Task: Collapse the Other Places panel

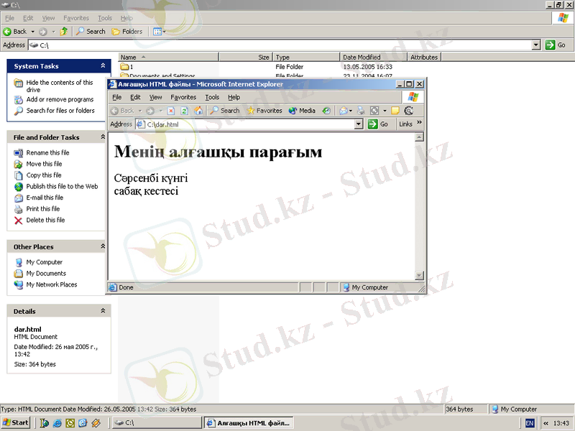Action: coord(103,246)
